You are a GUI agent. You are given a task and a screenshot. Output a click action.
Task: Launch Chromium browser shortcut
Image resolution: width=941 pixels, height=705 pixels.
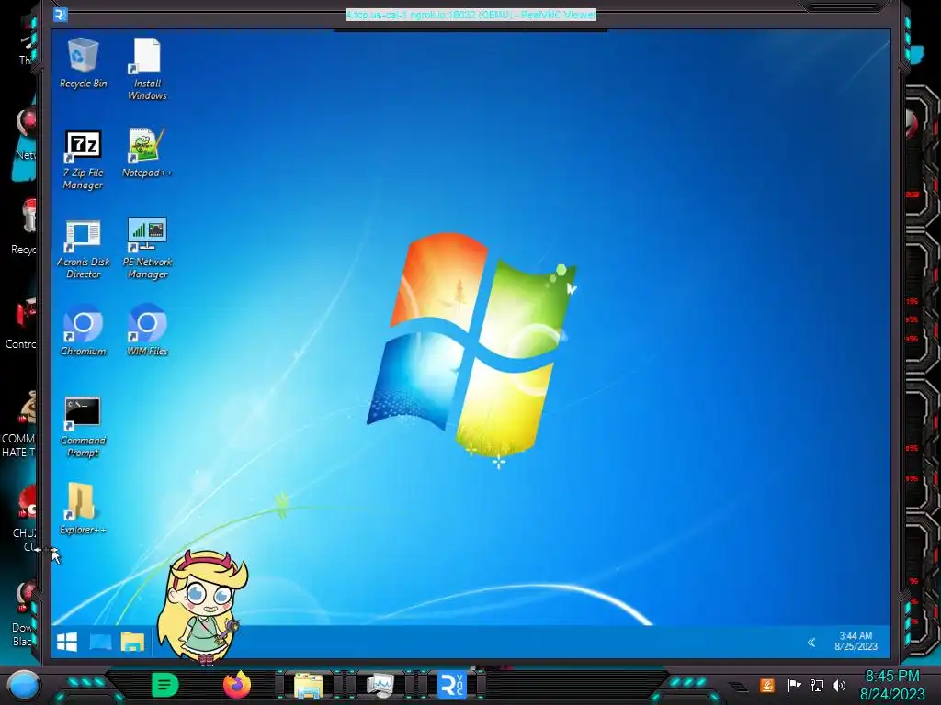[x=83, y=330]
